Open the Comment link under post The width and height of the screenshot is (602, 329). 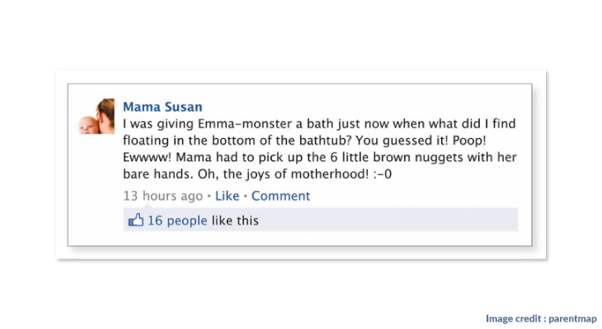[x=280, y=196]
